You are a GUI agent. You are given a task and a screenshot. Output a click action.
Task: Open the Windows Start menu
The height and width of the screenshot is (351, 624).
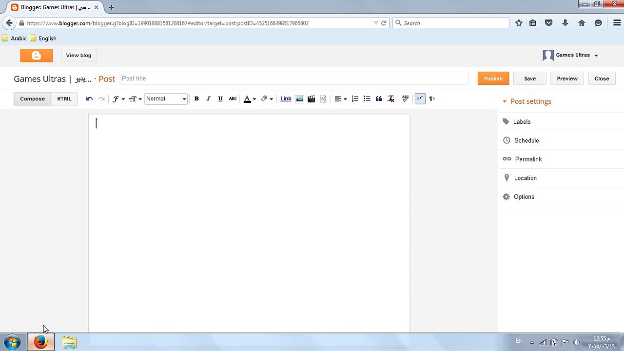click(12, 342)
